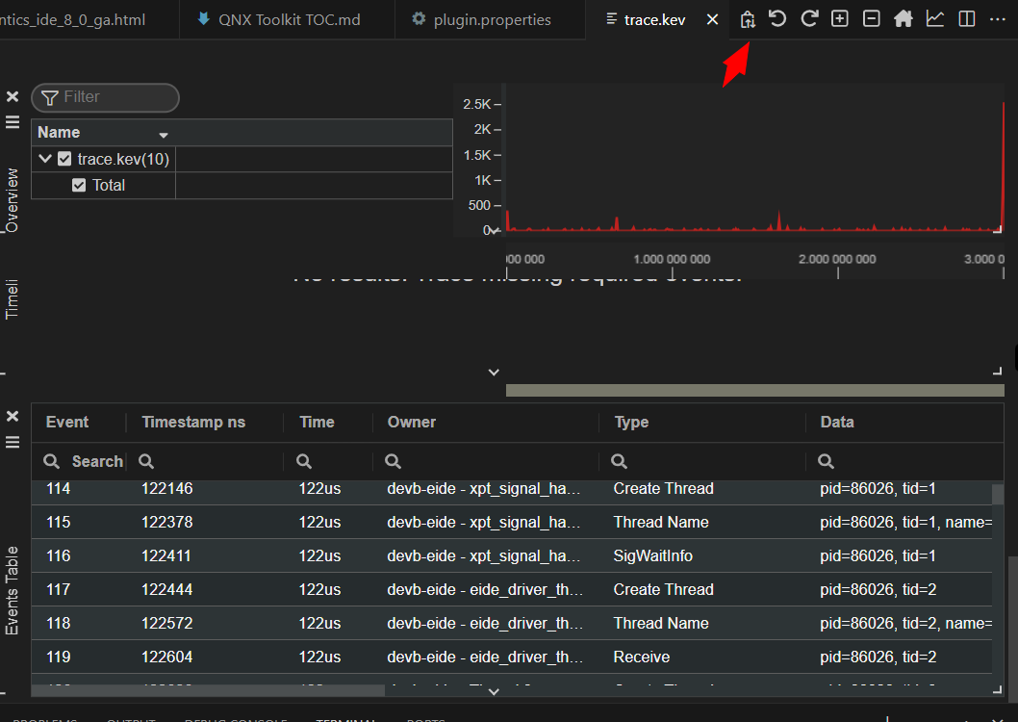Image resolution: width=1018 pixels, height=722 pixels.
Task: Select event row 118
Action: 512,623
